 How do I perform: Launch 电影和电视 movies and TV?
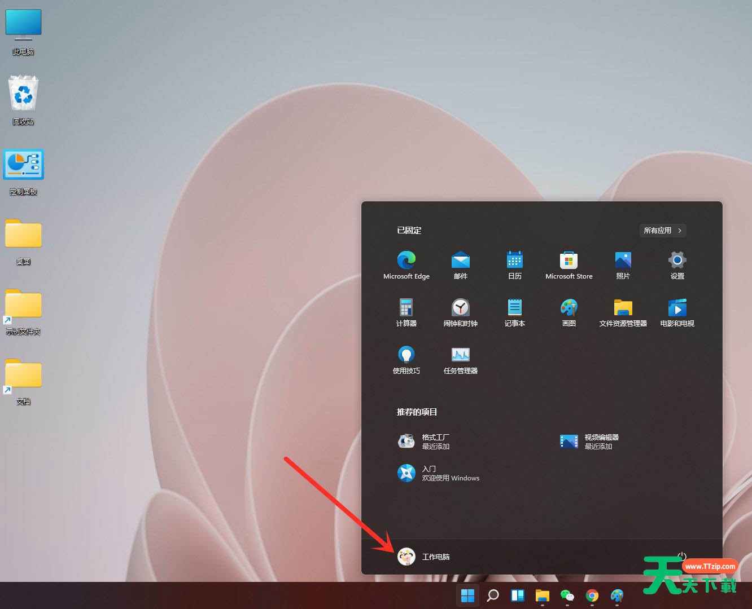[677, 312]
